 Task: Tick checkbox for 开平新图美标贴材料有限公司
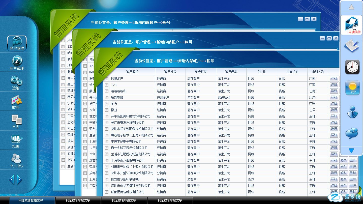click(x=107, y=116)
